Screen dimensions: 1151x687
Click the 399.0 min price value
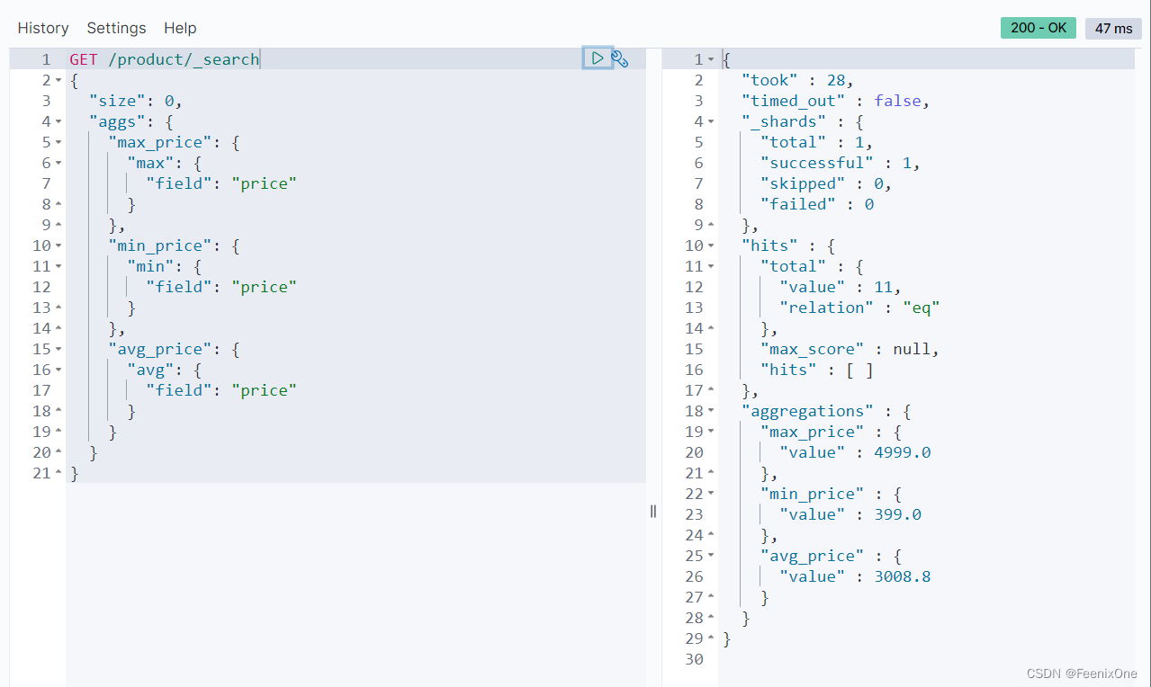point(897,514)
